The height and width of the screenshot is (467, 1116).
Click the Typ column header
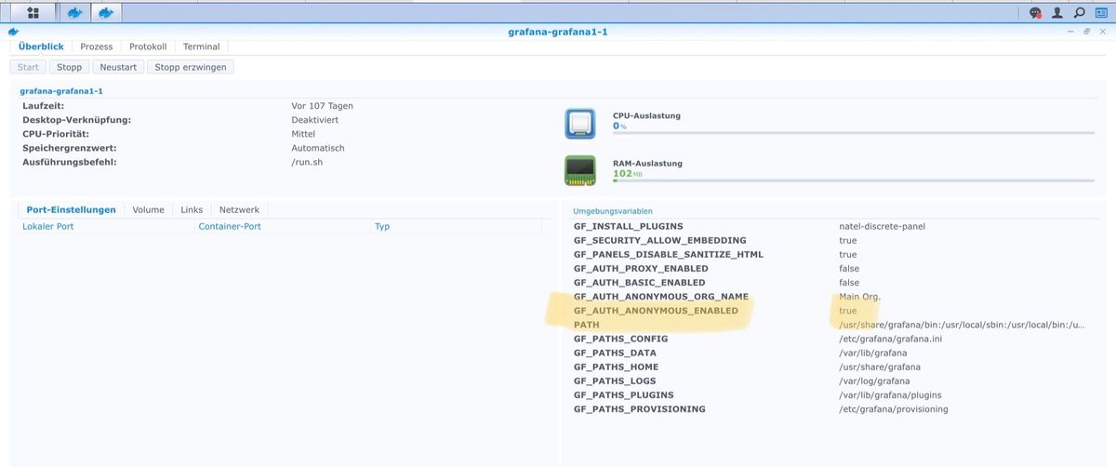pyautogui.click(x=457, y=226)
